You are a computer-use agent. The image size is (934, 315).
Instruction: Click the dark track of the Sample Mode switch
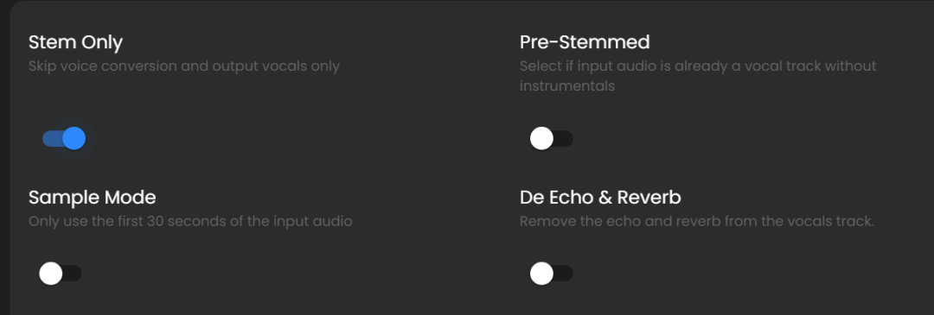pos(73,274)
